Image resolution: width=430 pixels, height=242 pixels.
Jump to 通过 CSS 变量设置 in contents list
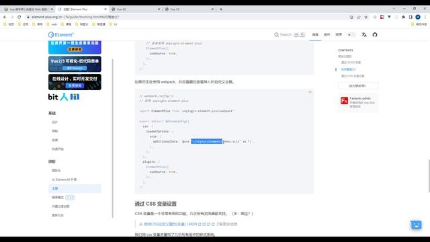tap(353, 76)
